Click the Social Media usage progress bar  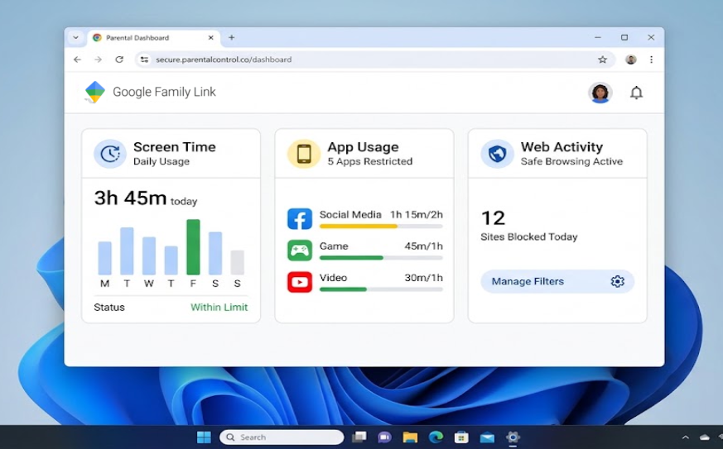(x=381, y=226)
